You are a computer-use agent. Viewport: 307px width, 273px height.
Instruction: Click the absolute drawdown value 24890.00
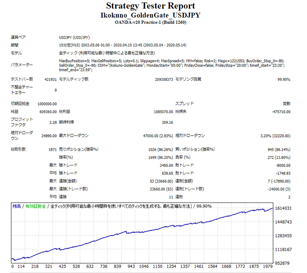(x=49, y=136)
